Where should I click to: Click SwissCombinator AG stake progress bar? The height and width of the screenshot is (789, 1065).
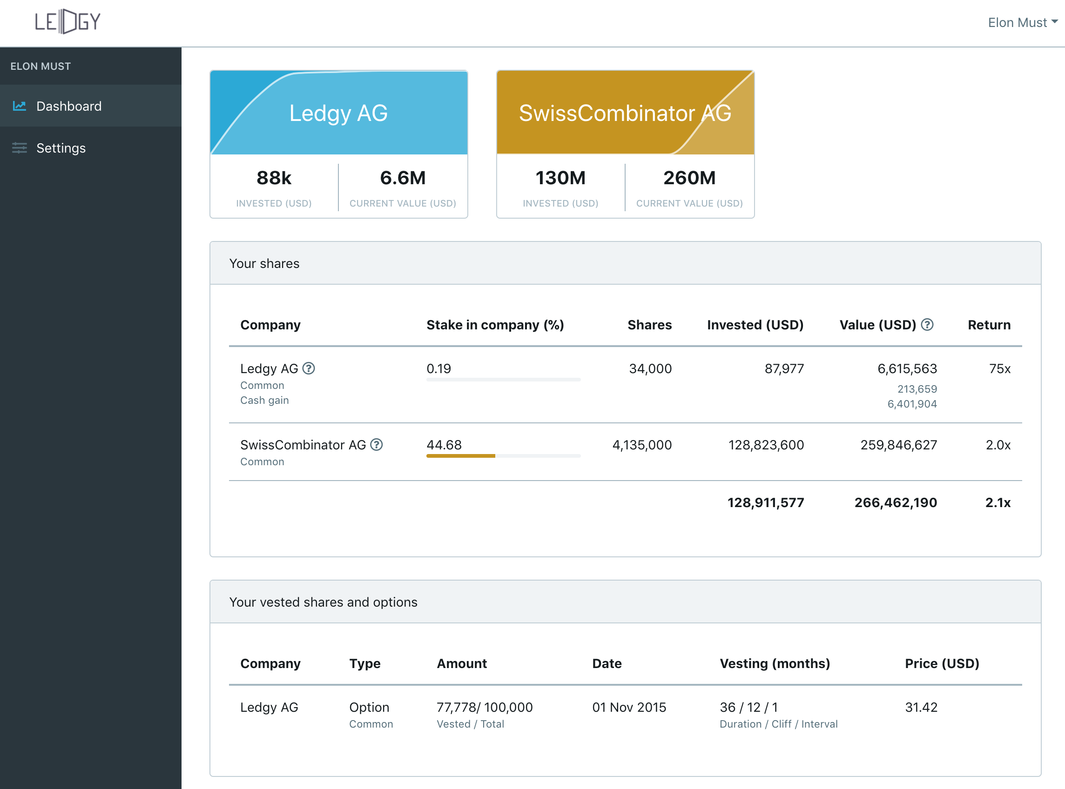[x=503, y=456]
